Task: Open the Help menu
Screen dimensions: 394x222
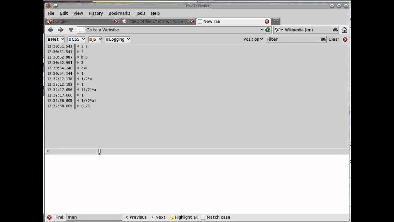Action: pyautogui.click(x=155, y=13)
